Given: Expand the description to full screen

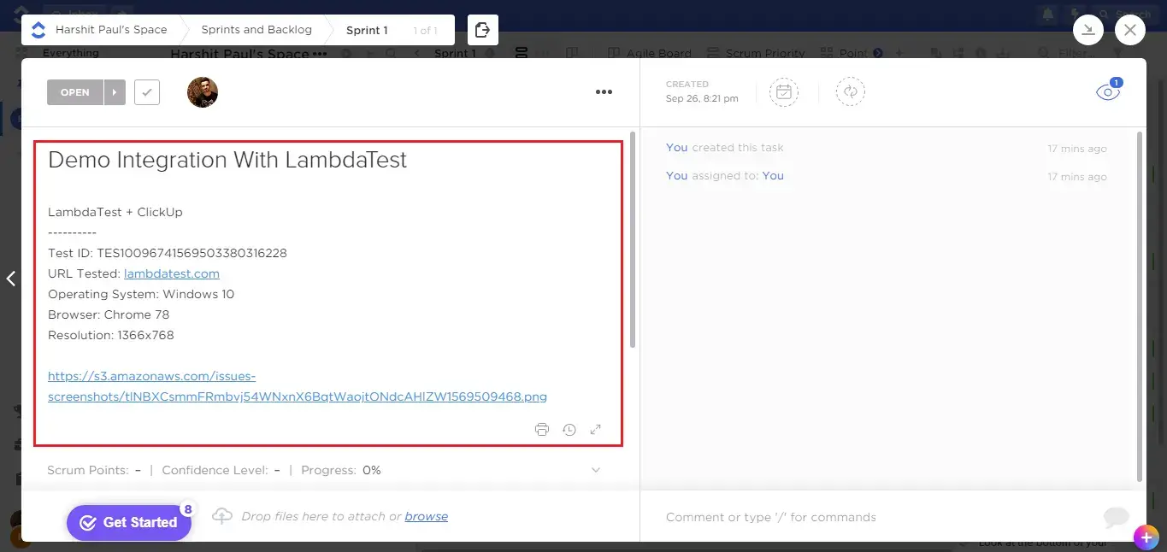Looking at the screenshot, I should click(x=596, y=429).
